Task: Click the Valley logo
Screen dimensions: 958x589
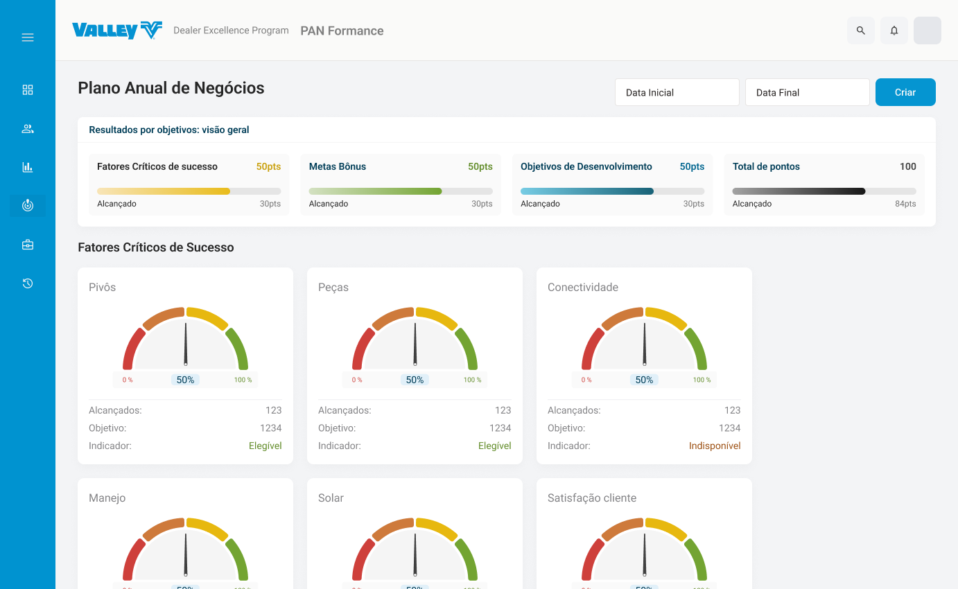Action: point(117,30)
